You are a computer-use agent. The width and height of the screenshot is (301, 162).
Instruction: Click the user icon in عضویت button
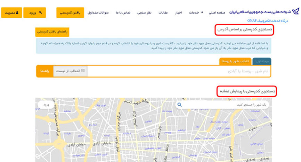point(17,12)
